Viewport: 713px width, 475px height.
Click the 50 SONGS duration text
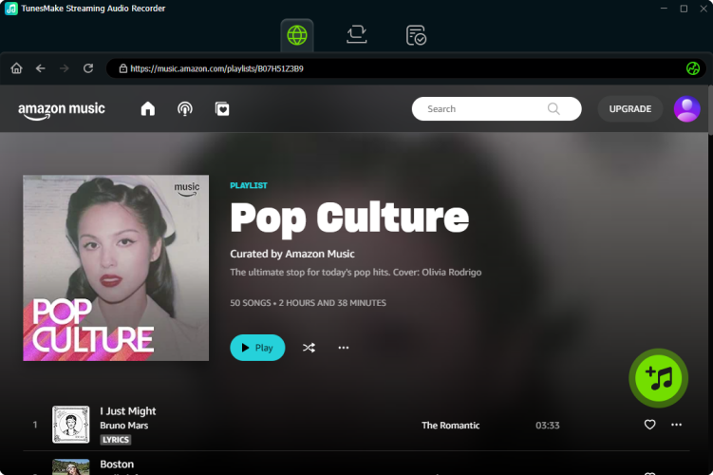[308, 303]
